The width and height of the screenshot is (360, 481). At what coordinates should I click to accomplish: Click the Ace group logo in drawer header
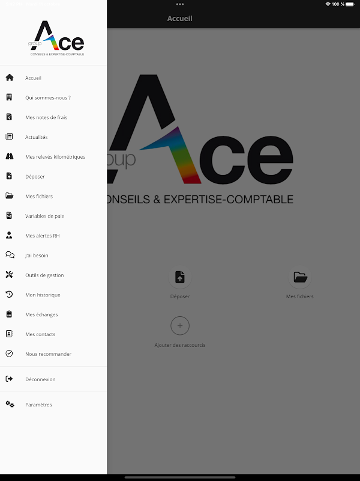(56, 38)
